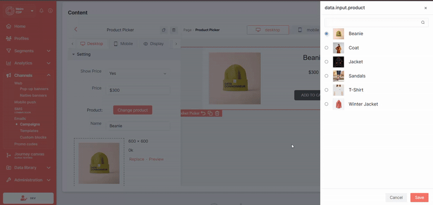The height and width of the screenshot is (205, 433).
Task: Cancel the product selection
Action: click(x=396, y=197)
